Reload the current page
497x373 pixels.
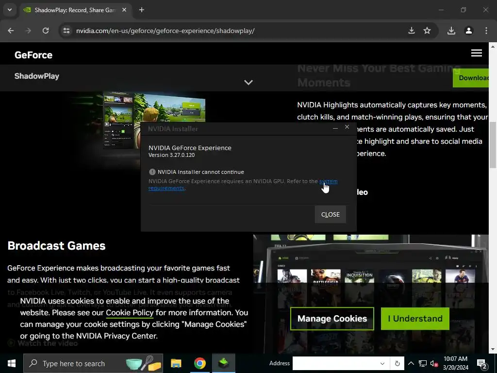[46, 31]
